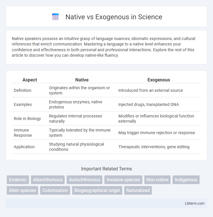The image size is (213, 217).
Task: Click 'Studying natural physiological conditions' cell
Action: click(82, 147)
